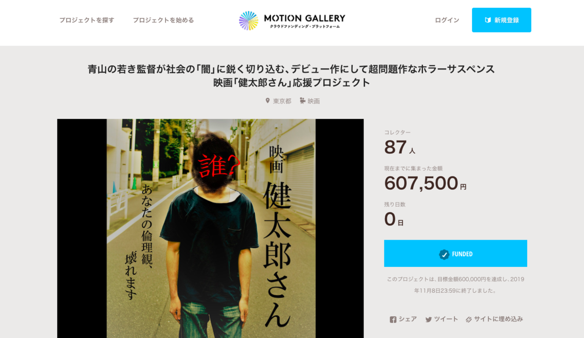Open プロジェクトを探す in the navigation
584x338 pixels.
[x=87, y=20]
